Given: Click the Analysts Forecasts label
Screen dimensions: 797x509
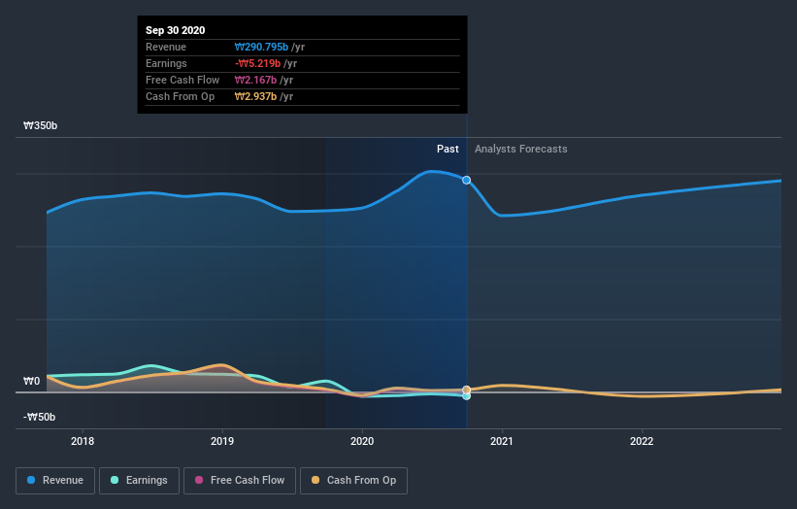Looking at the screenshot, I should point(521,149).
